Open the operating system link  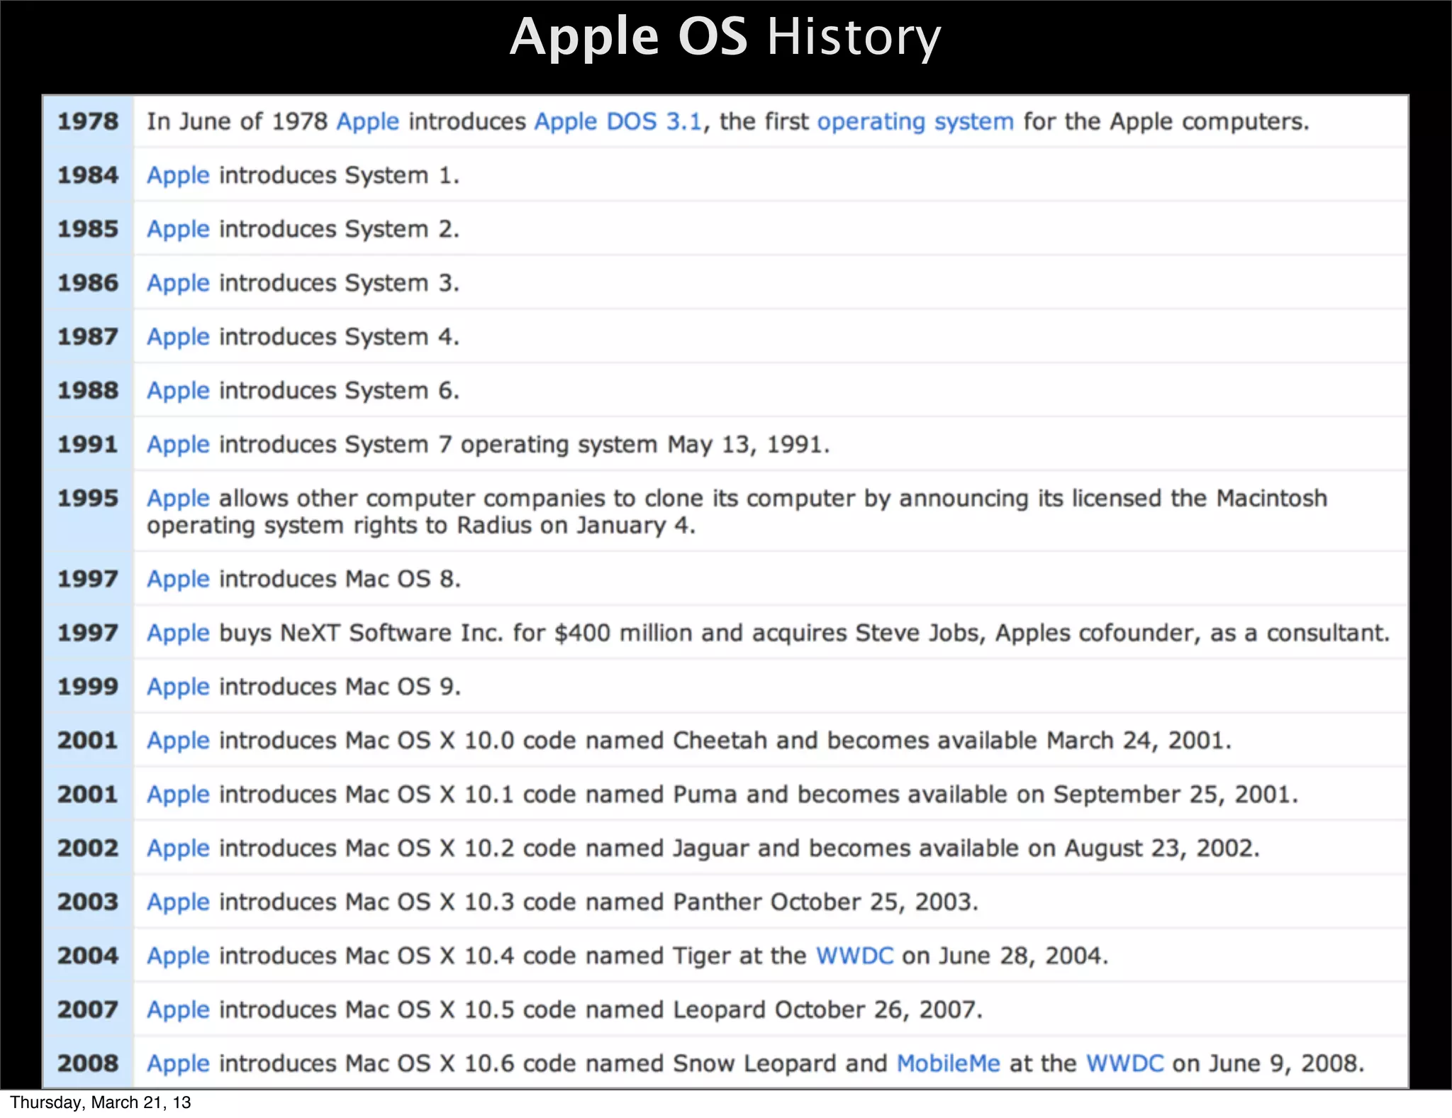pyautogui.click(x=915, y=122)
